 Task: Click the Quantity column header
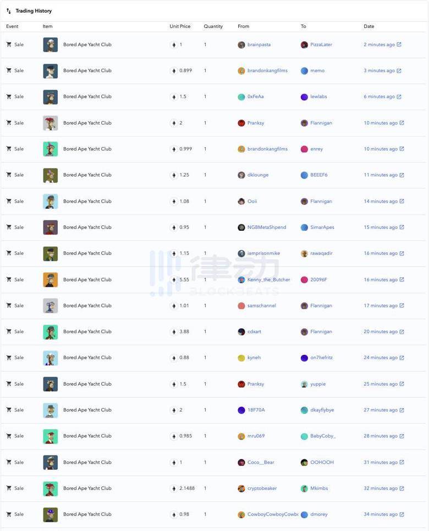(213, 26)
